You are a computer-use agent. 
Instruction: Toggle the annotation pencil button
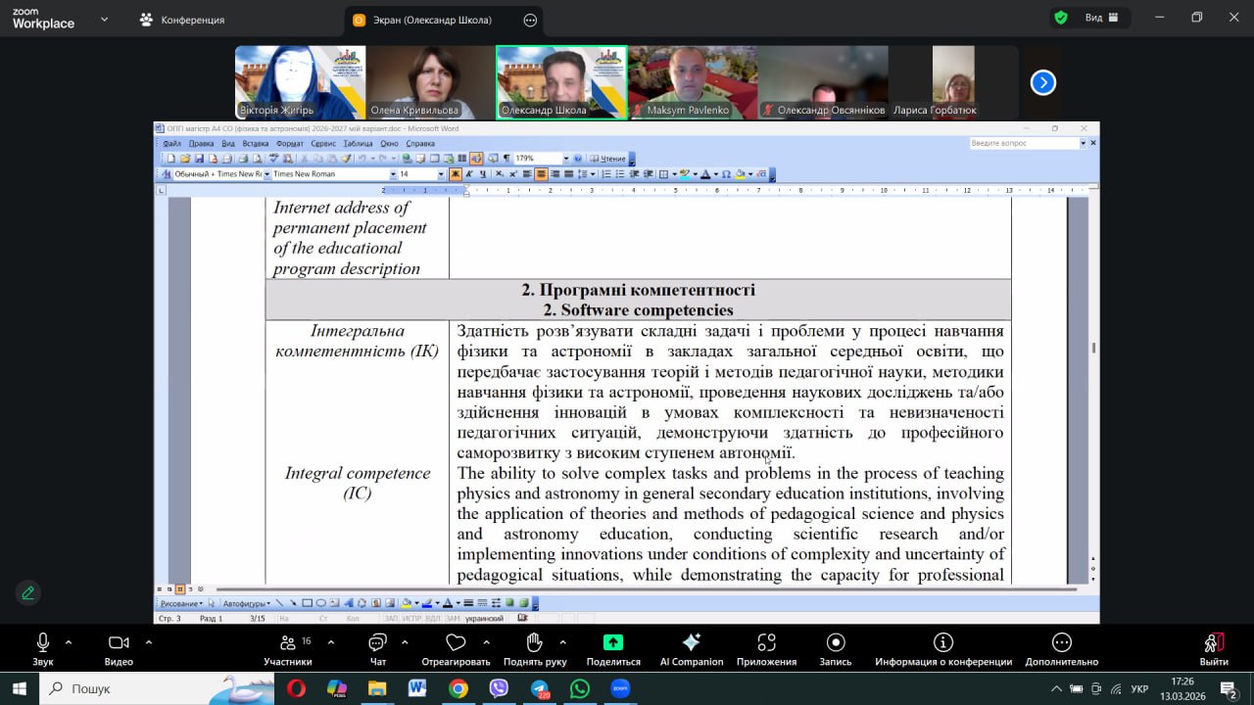click(28, 592)
